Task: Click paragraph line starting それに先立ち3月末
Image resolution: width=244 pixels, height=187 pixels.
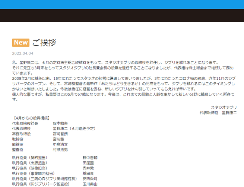Action: (123, 68)
